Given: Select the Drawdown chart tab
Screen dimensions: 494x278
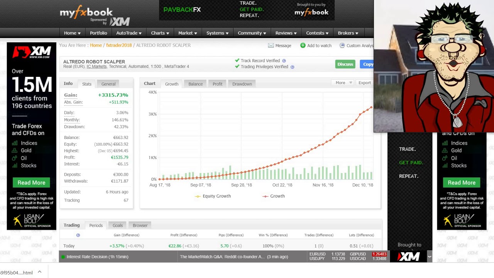Looking at the screenshot, I should point(242,84).
